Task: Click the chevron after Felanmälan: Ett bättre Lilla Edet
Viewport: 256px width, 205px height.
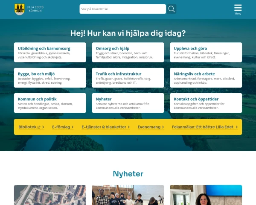Action: [236, 127]
